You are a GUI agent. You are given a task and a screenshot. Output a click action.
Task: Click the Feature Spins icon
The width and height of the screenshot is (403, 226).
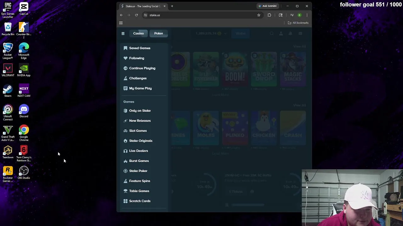click(125, 181)
